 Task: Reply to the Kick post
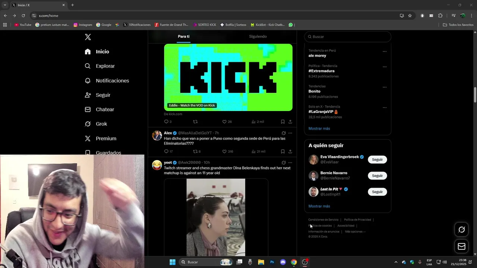click(168, 122)
